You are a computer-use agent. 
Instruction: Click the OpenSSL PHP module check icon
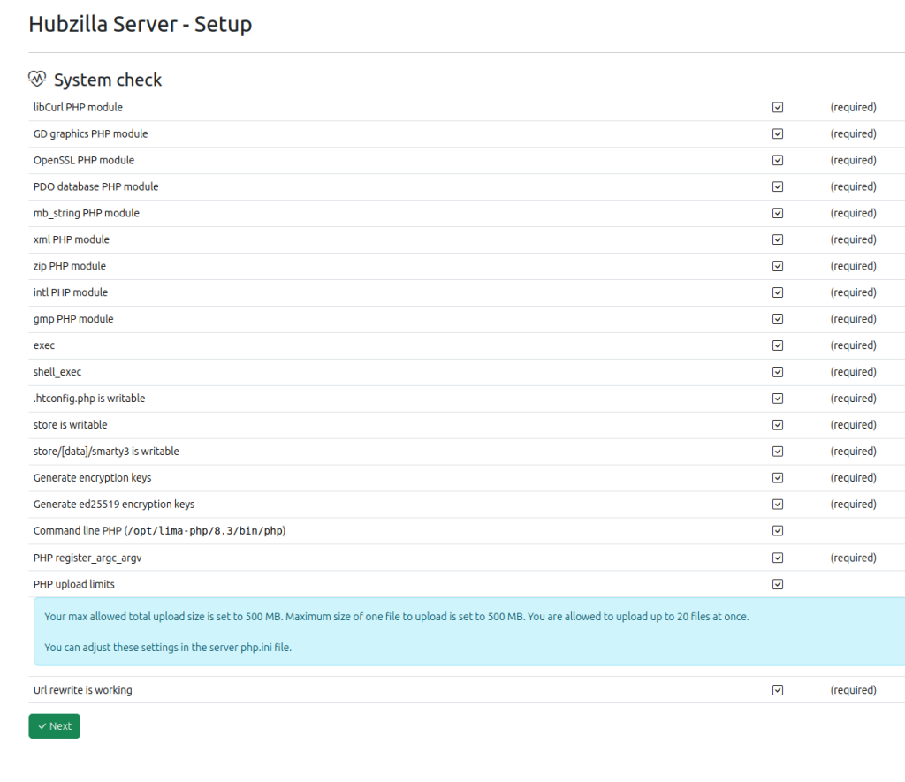point(778,160)
